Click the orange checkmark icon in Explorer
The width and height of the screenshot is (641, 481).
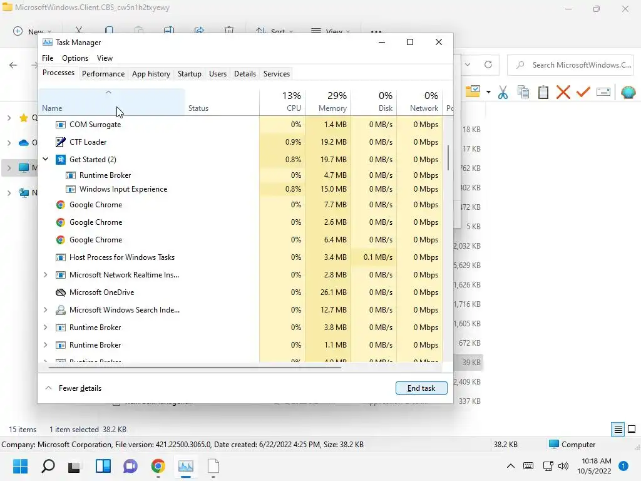[583, 92]
